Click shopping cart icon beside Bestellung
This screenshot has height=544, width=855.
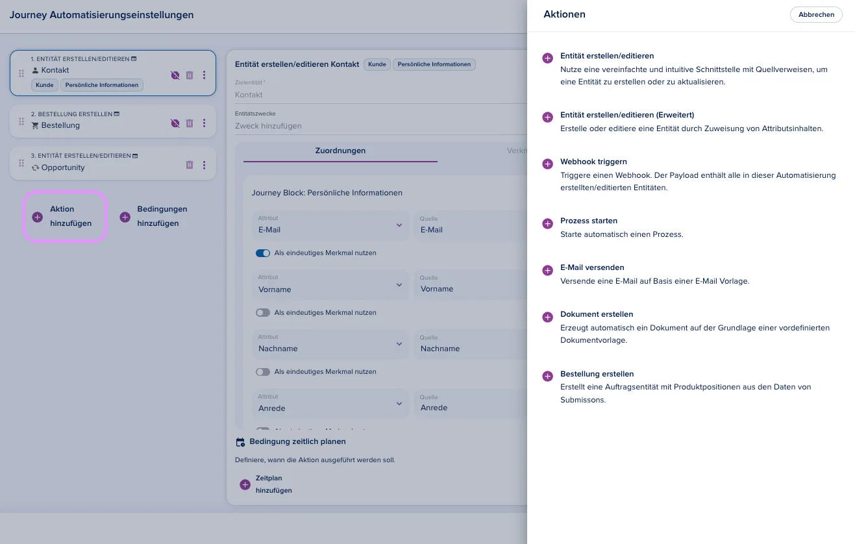pyautogui.click(x=36, y=125)
